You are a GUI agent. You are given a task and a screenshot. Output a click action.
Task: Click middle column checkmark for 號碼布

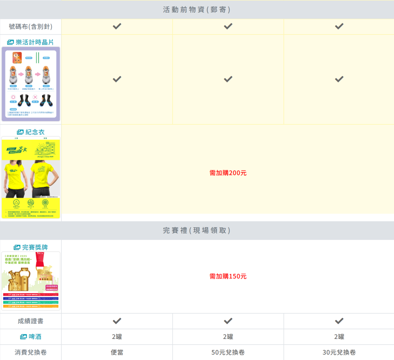click(228, 26)
